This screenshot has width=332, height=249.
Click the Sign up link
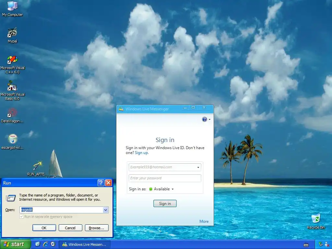[x=141, y=153]
